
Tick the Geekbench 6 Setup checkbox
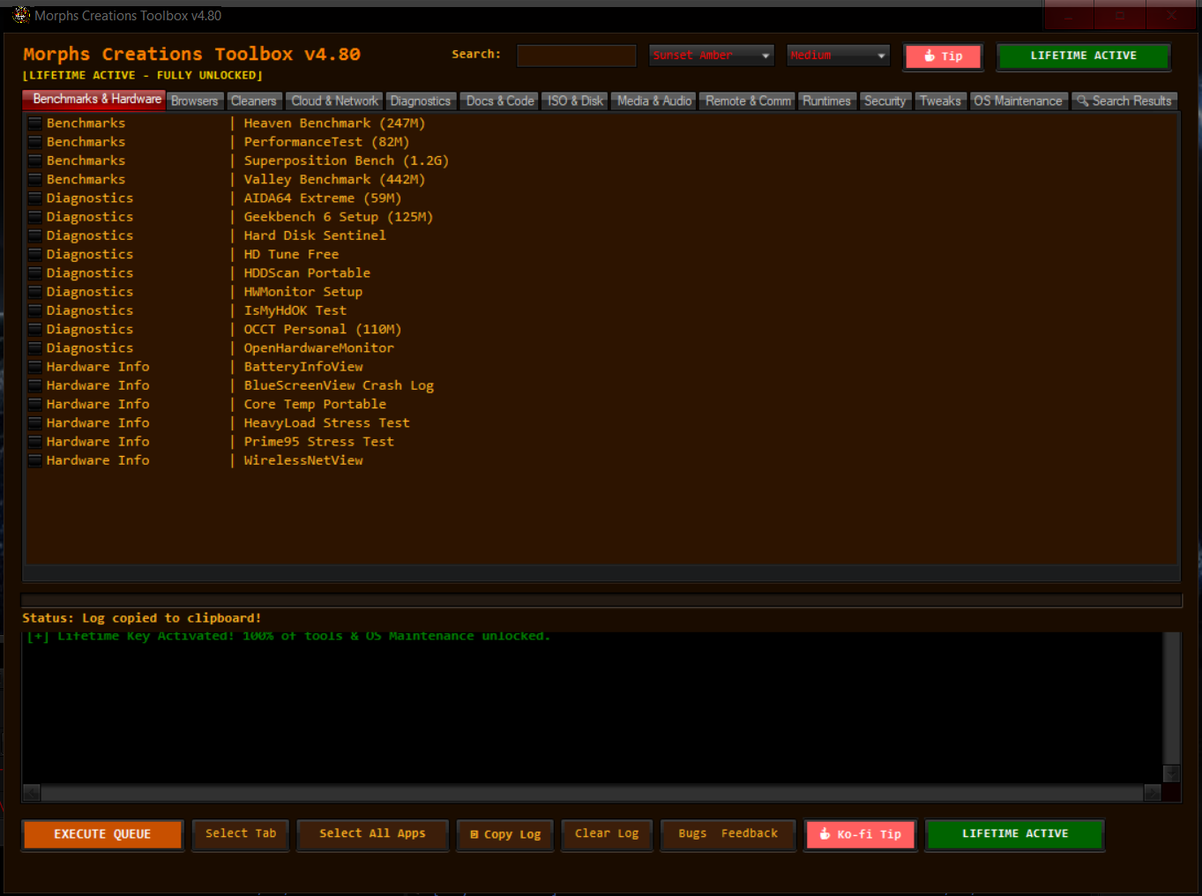pyautogui.click(x=35, y=217)
